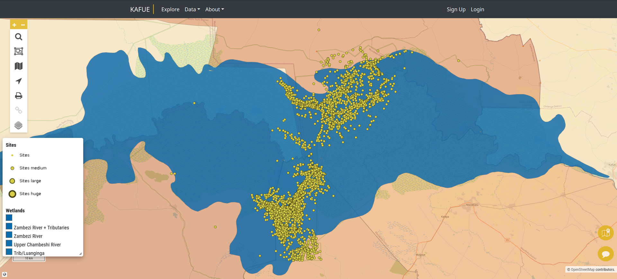This screenshot has height=279, width=617.
Task: Open the Explore page
Action: (170, 9)
